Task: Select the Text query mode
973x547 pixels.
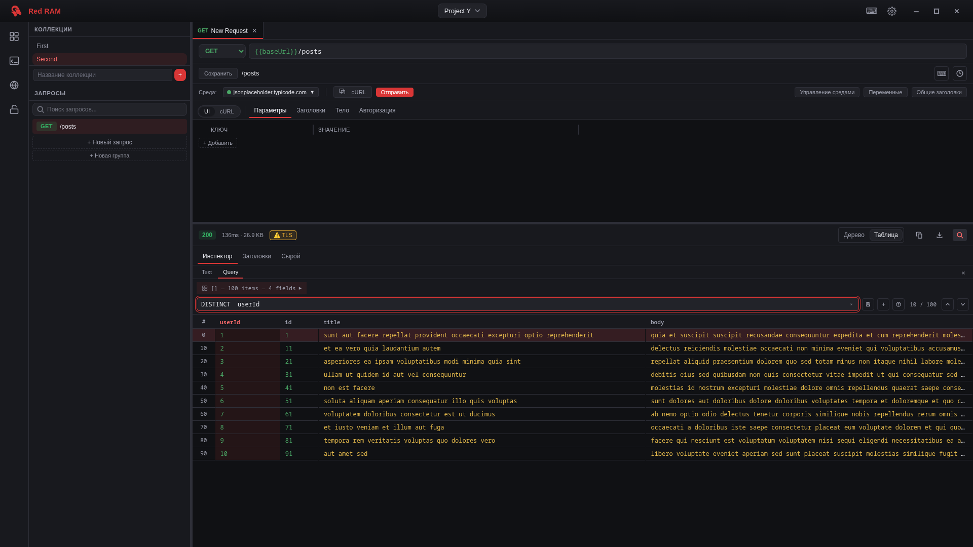Action: (207, 272)
